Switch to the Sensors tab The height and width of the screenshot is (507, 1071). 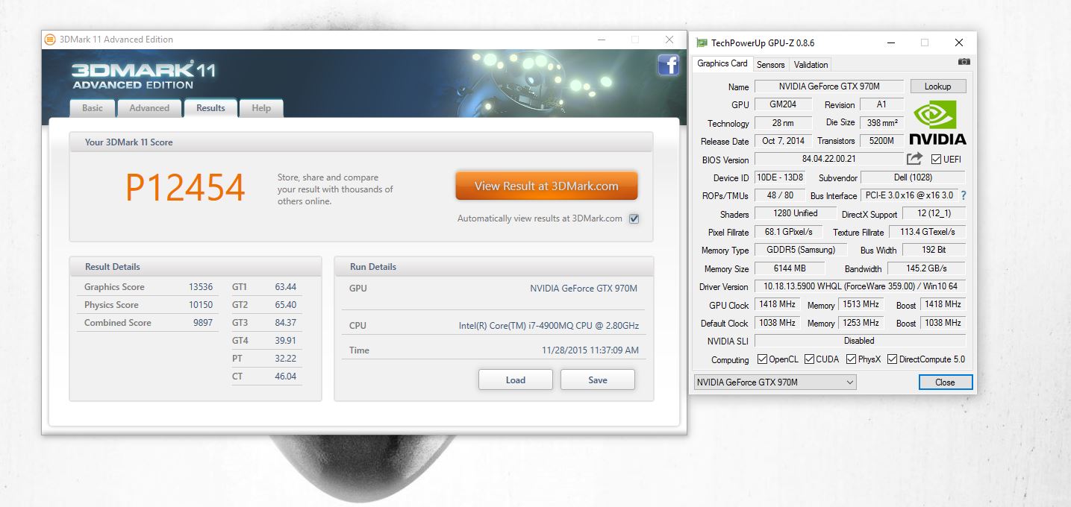pos(771,65)
